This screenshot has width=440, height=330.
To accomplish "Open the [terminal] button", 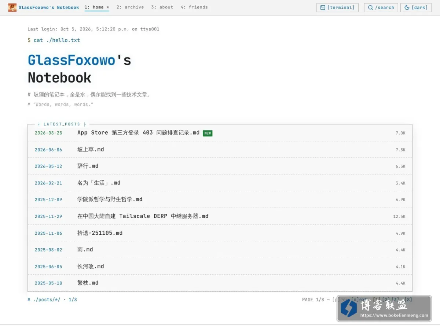I will 337,7.
